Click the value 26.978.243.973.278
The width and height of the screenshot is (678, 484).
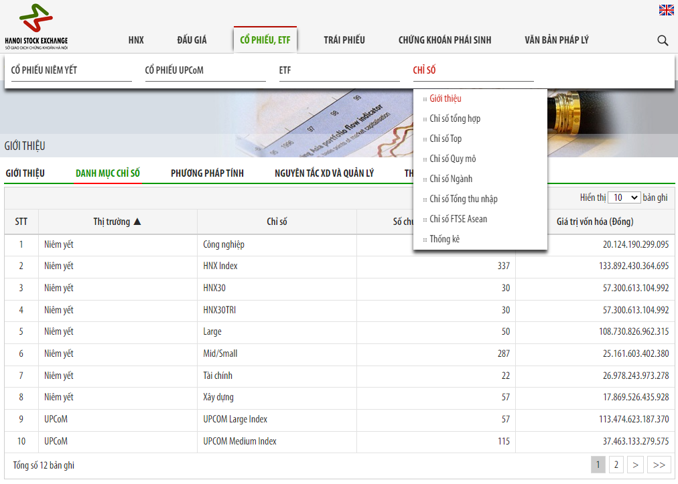coord(636,376)
